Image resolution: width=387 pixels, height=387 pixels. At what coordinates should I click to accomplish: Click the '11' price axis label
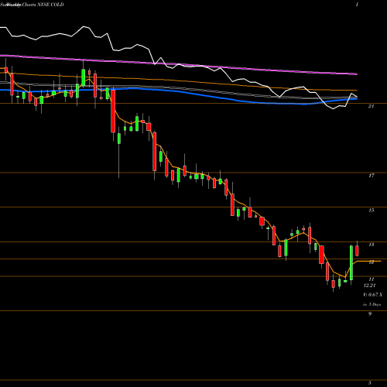click(x=372, y=279)
